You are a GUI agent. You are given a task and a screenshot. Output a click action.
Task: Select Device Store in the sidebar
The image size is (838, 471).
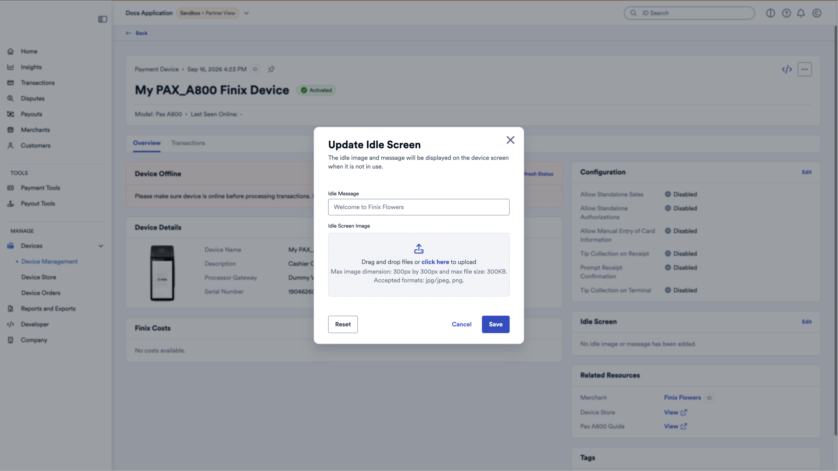39,277
